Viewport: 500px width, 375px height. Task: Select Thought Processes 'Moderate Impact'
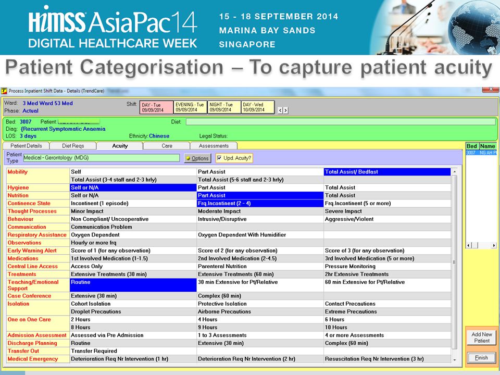260,211
